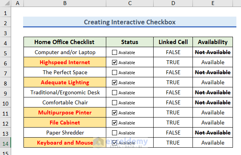Screen dimensions: 241x155
Task: Select the Availability cell for Paper Shredder
Action: (213, 133)
